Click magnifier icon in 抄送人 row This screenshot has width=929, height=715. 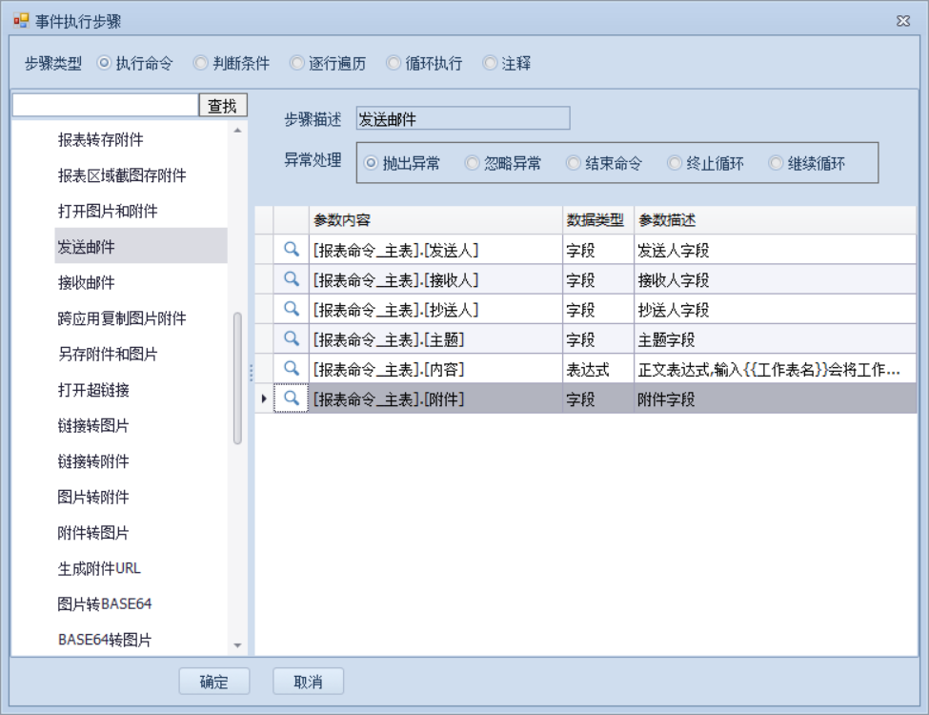click(292, 310)
